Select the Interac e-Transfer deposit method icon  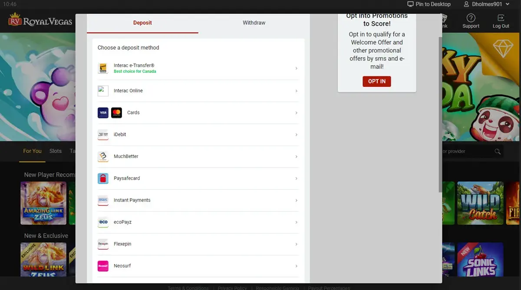pos(103,68)
